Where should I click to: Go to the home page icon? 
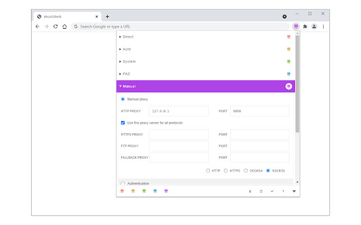pyautogui.click(x=64, y=26)
